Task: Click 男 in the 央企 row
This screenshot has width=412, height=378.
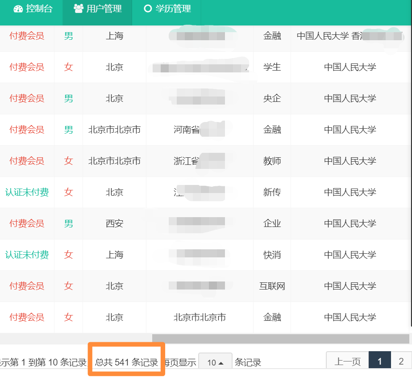Action: click(x=68, y=98)
